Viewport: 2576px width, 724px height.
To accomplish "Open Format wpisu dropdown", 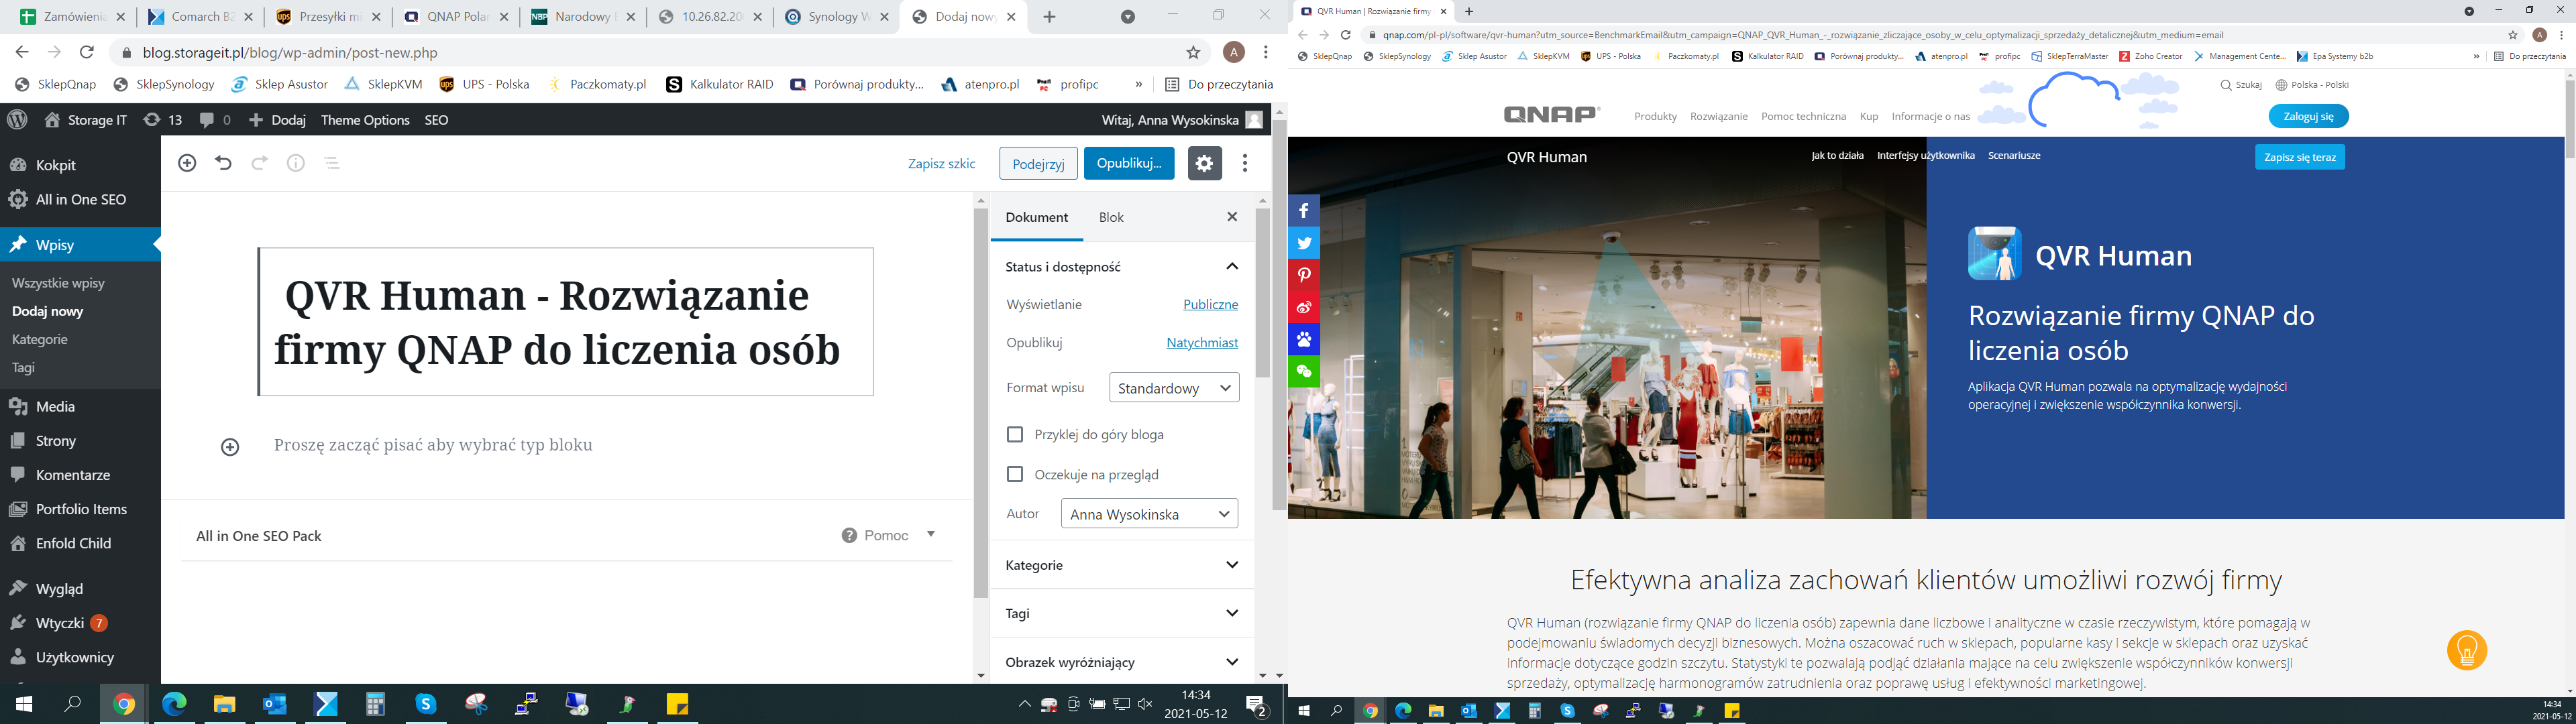I will [1174, 388].
